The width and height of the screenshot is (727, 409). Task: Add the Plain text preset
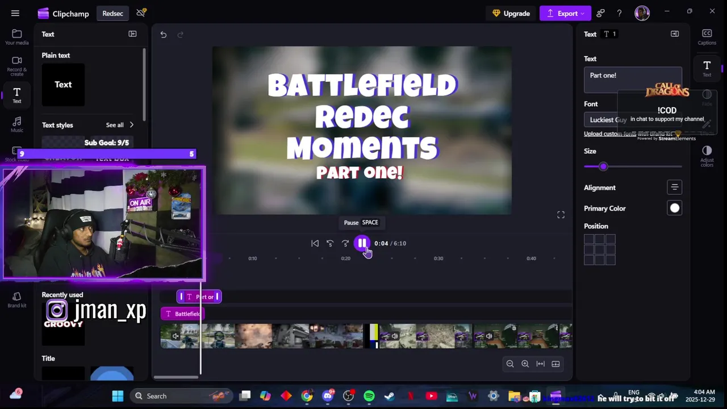point(63,85)
